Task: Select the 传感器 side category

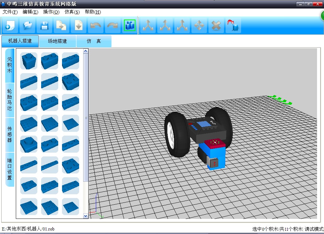Action: [9, 135]
